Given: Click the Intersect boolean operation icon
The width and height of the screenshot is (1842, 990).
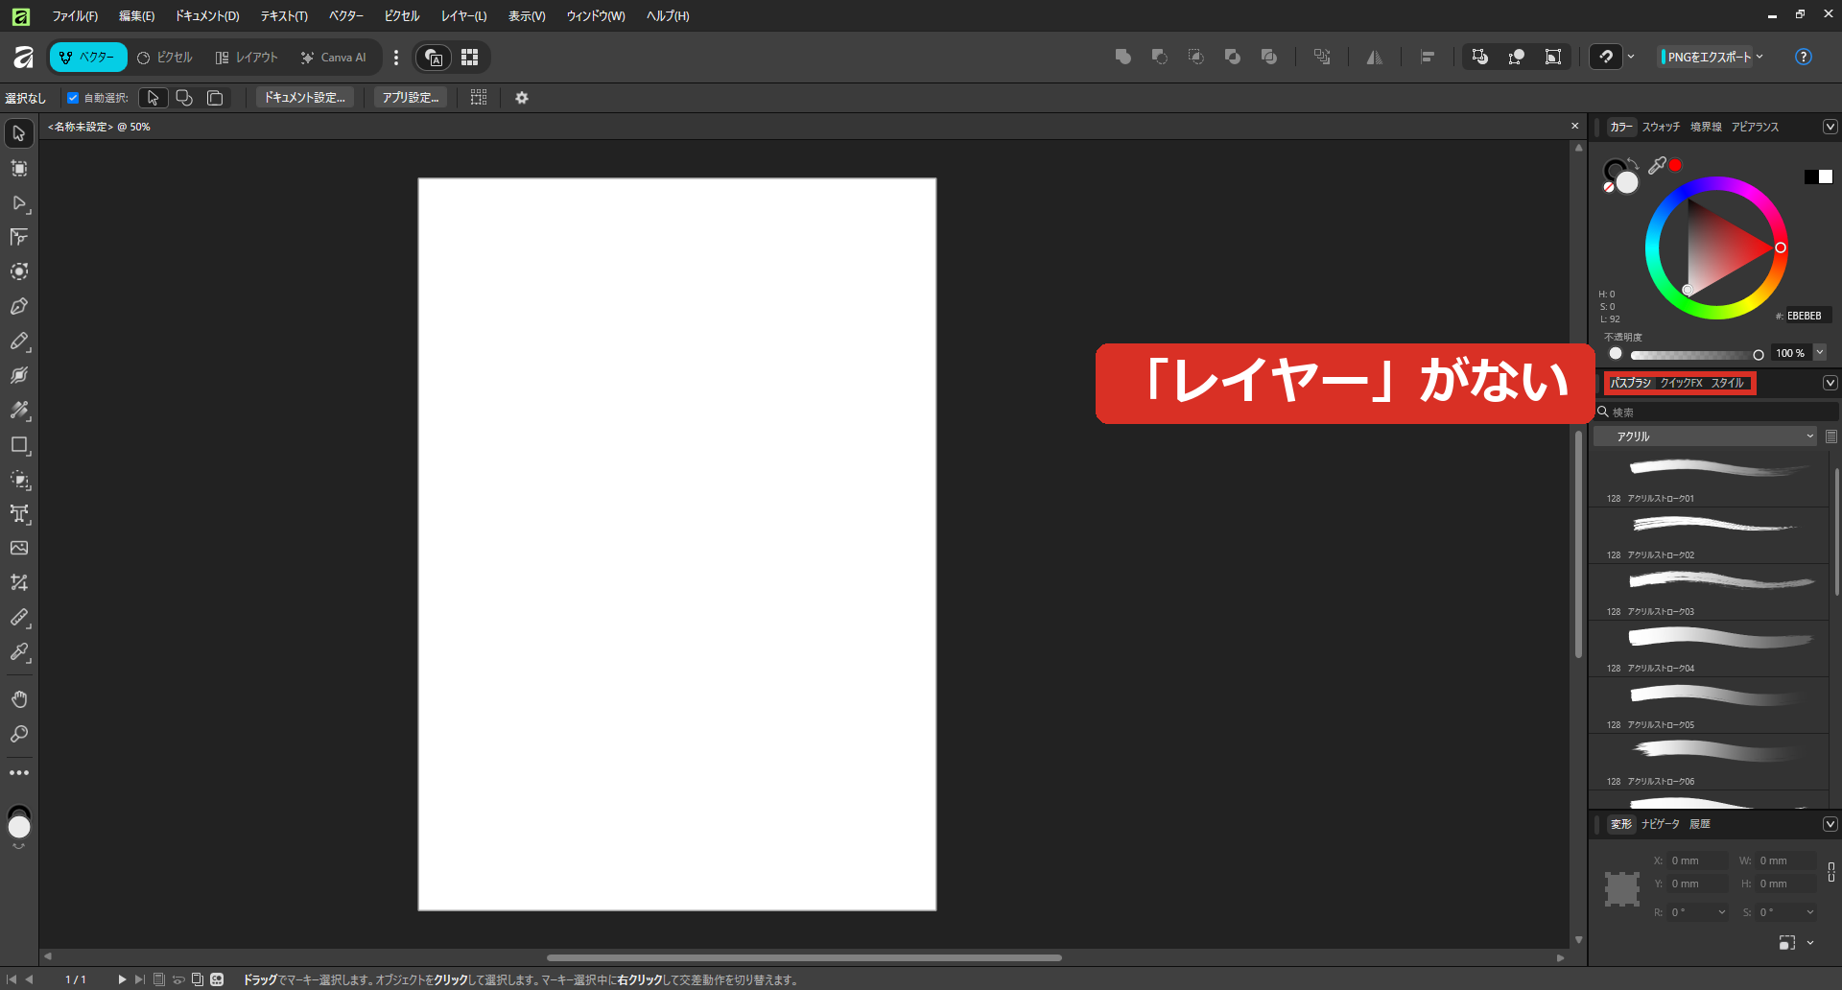Looking at the screenshot, I should 1196,58.
